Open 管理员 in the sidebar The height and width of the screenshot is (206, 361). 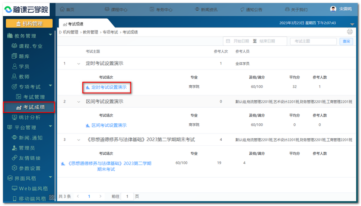26,148
